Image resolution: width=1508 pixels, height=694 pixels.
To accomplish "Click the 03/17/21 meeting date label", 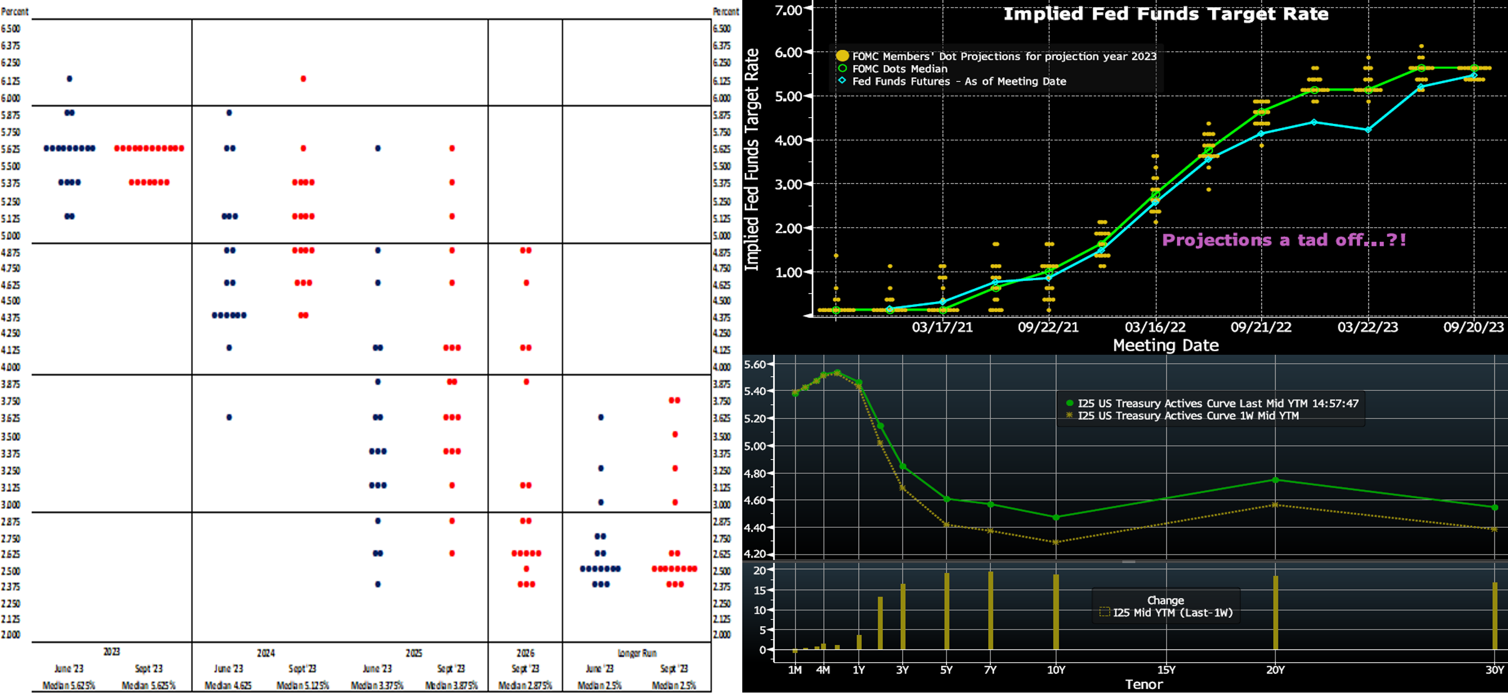I will click(942, 327).
